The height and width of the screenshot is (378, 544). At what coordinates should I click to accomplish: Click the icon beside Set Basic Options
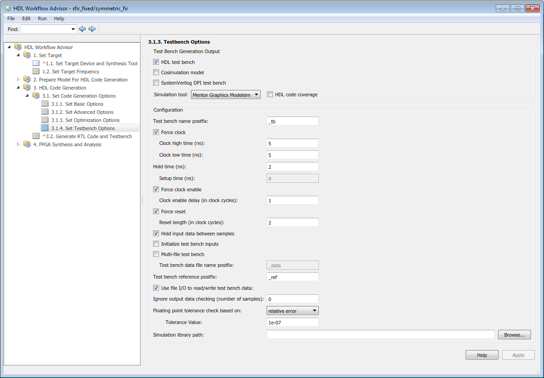tap(45, 103)
